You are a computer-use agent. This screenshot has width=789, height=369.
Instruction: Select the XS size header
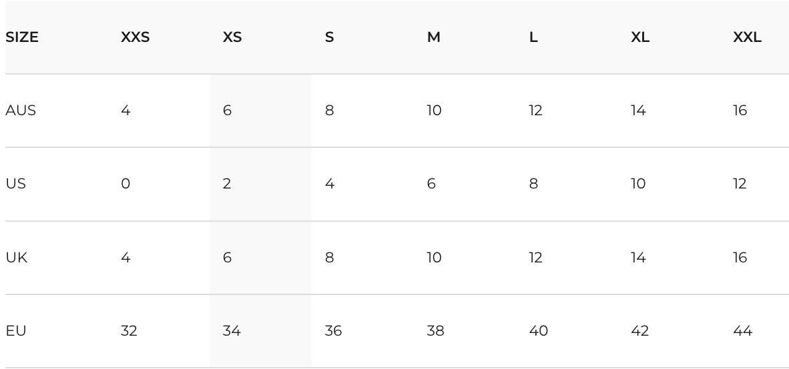[x=232, y=37]
